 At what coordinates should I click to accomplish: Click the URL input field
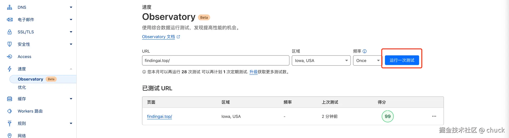tap(215, 61)
